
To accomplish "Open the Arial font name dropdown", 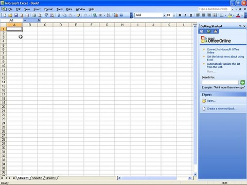I will click(164, 15).
